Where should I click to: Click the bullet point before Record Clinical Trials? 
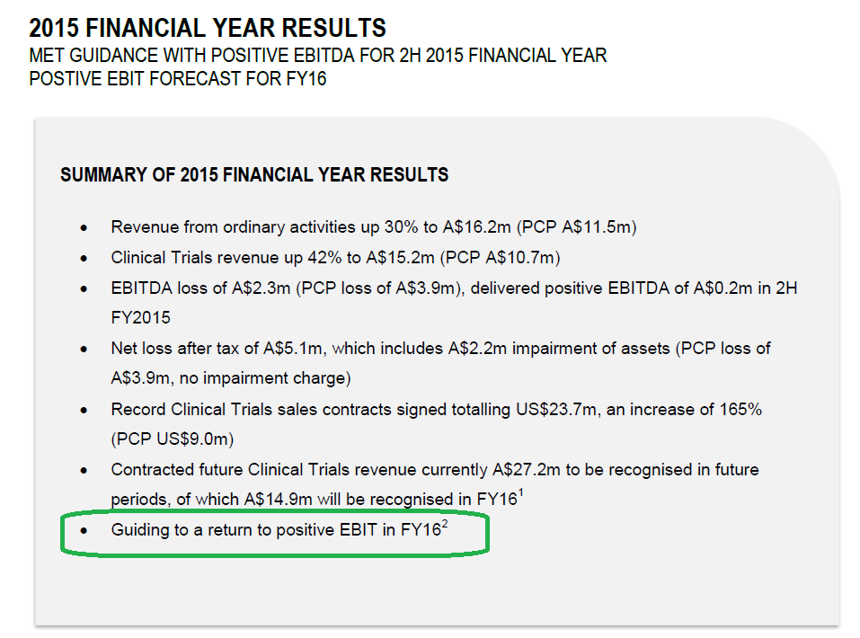pyautogui.click(x=84, y=410)
